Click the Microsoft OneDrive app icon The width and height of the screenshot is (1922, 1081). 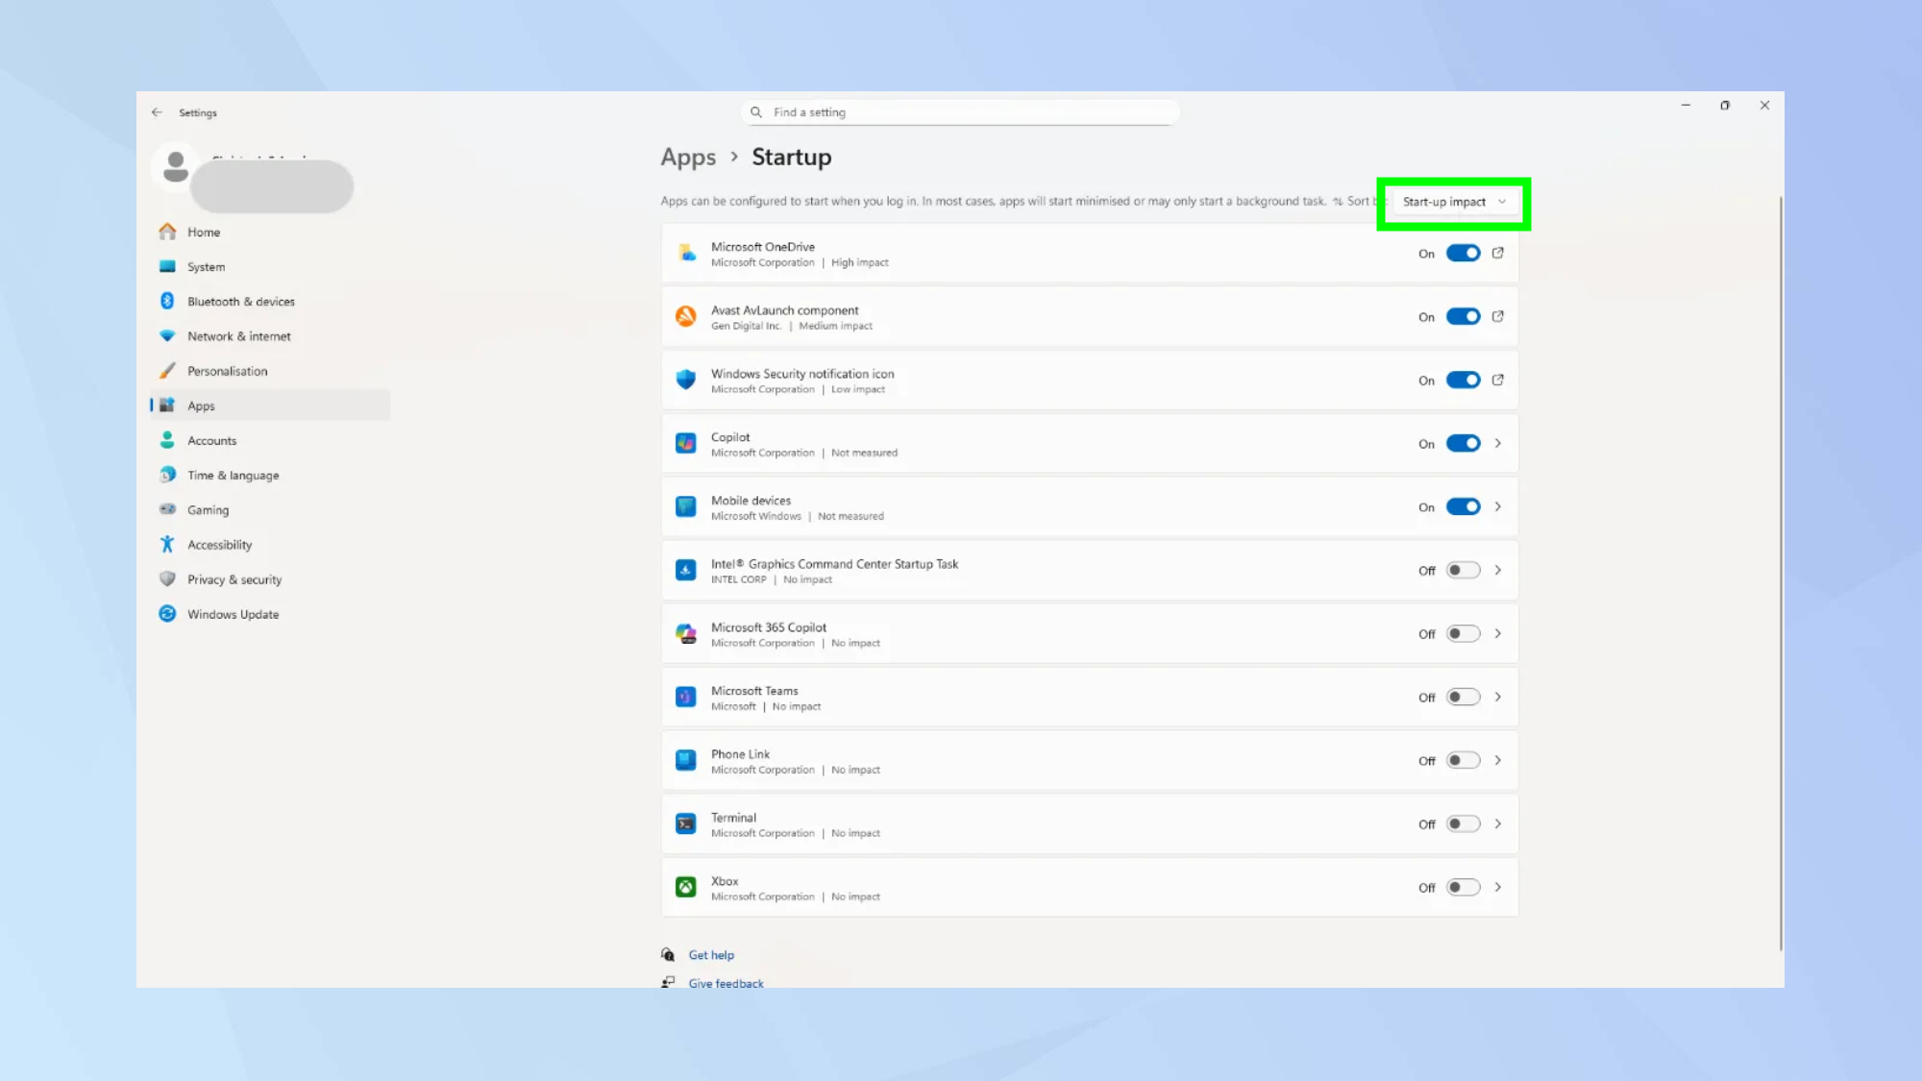(685, 254)
